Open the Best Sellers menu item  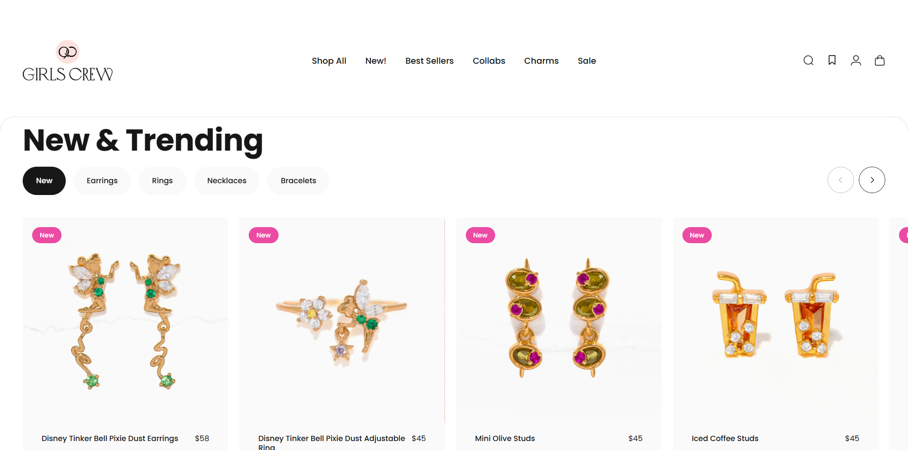click(x=429, y=61)
